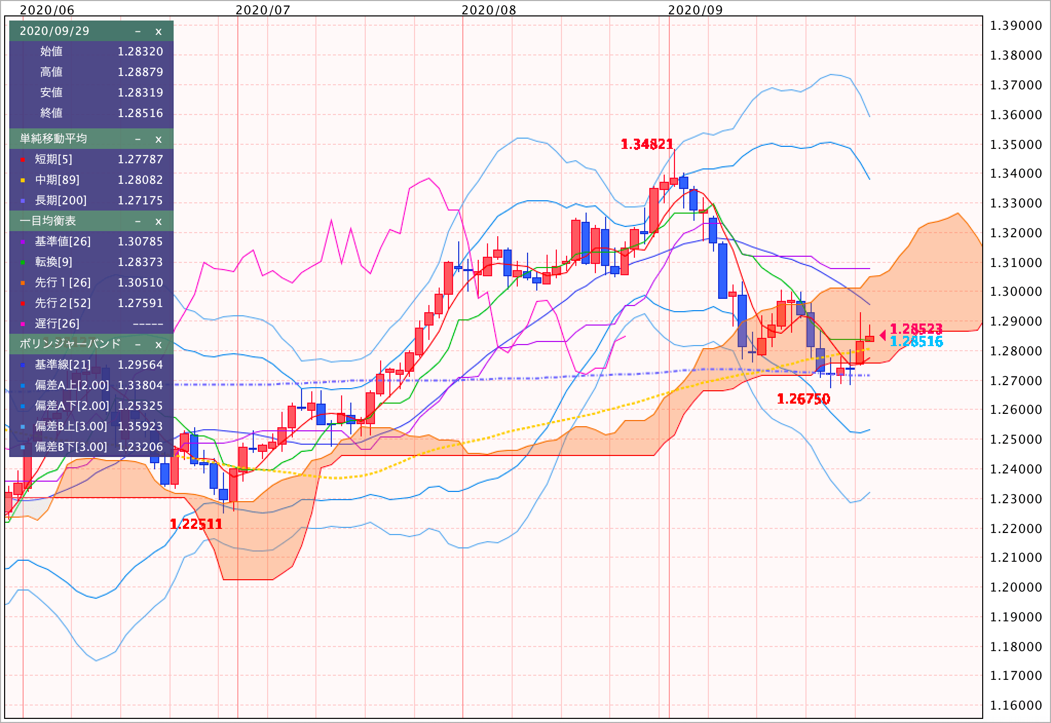Click the low price label 1.22511
1051x723 pixels.
click(x=196, y=524)
